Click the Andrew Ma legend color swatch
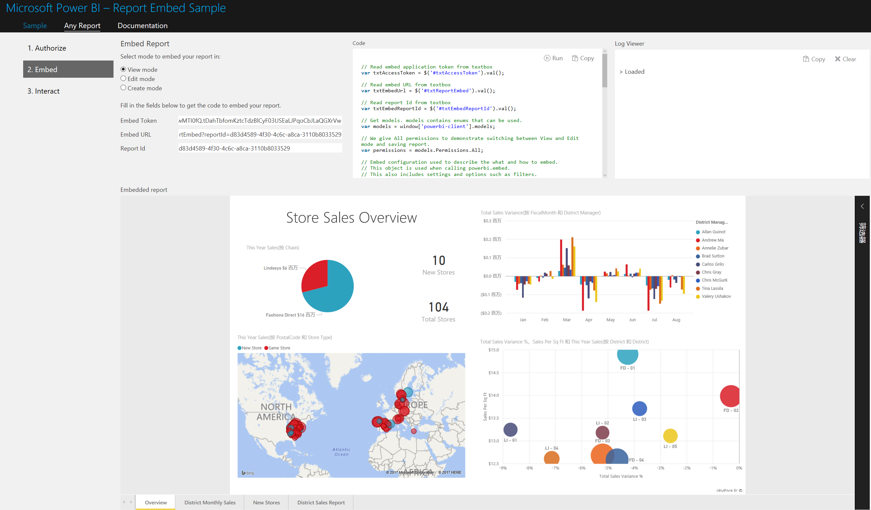This screenshot has width=871, height=510. (698, 240)
